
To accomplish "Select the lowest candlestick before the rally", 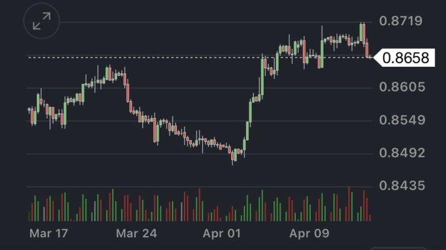I will coord(234,156).
